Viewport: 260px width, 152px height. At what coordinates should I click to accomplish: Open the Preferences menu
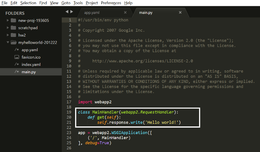(111, 3)
